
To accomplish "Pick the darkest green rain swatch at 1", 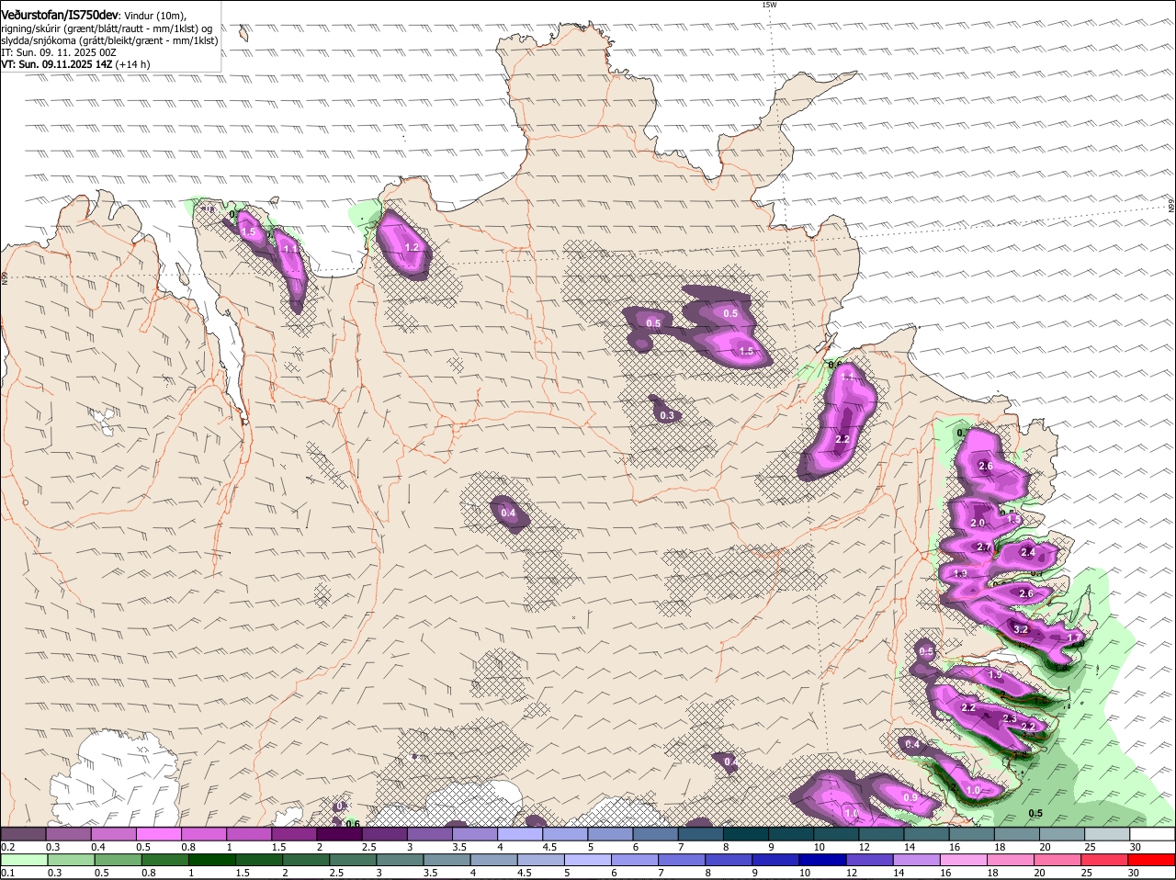I will coord(212,860).
